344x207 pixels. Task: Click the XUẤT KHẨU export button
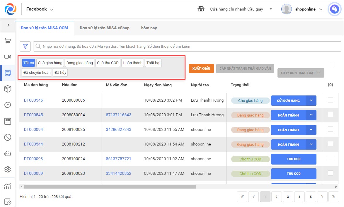(201, 69)
